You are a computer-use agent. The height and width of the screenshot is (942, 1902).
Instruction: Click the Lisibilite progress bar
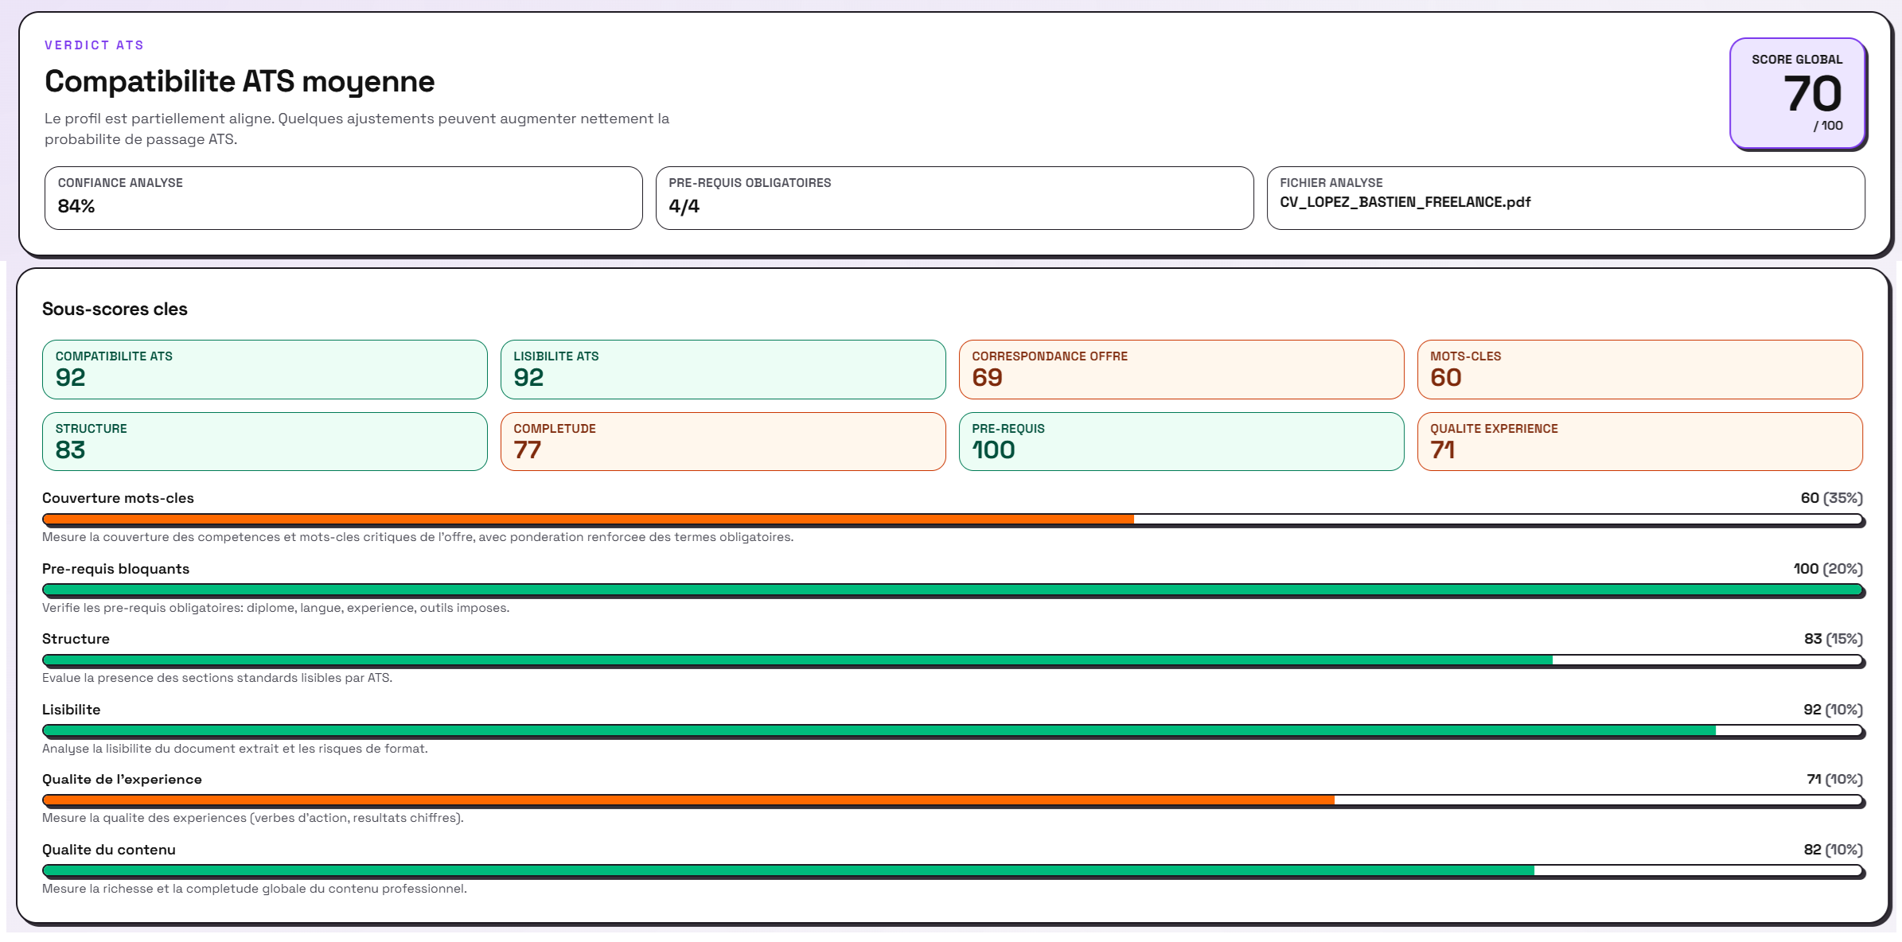pyautogui.click(x=953, y=730)
